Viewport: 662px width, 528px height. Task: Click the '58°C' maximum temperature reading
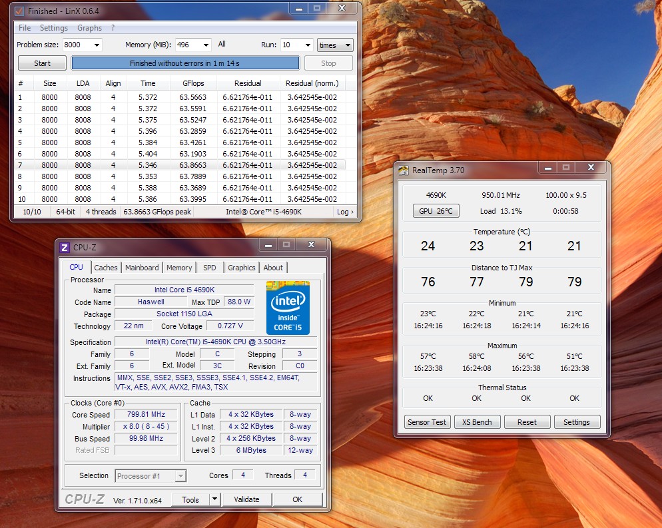click(x=477, y=356)
